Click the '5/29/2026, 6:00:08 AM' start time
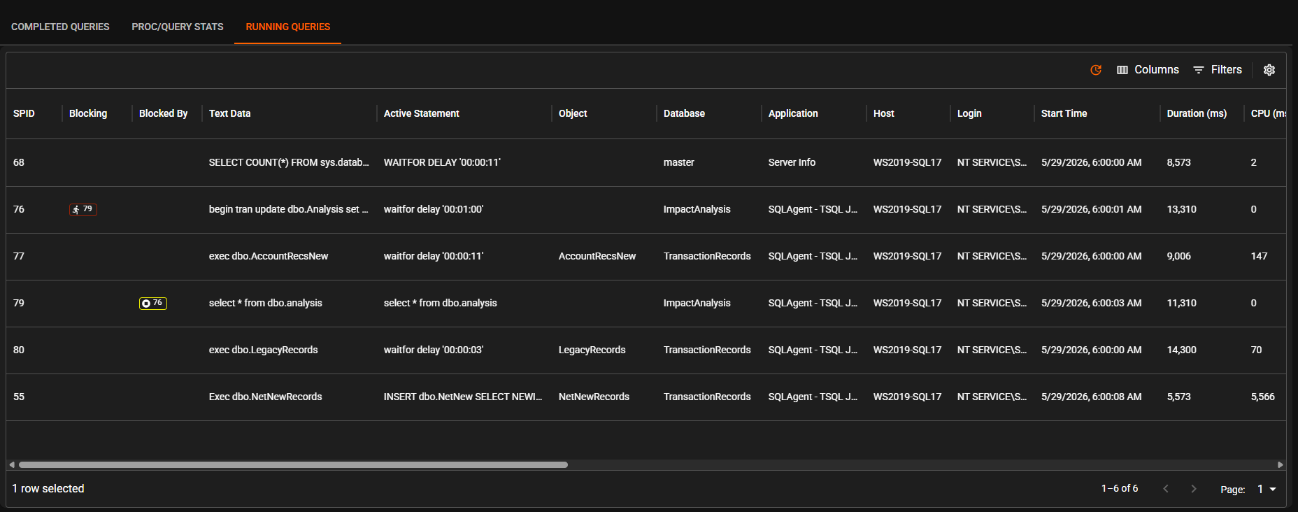Image resolution: width=1298 pixels, height=512 pixels. pyautogui.click(x=1091, y=397)
